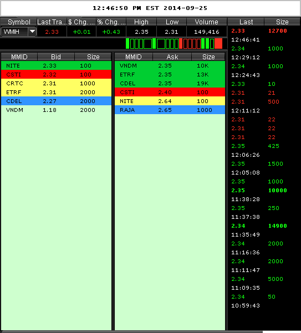Click the 12:46:41 trade timestamp
Screen dimensions: 301x333
pos(246,40)
